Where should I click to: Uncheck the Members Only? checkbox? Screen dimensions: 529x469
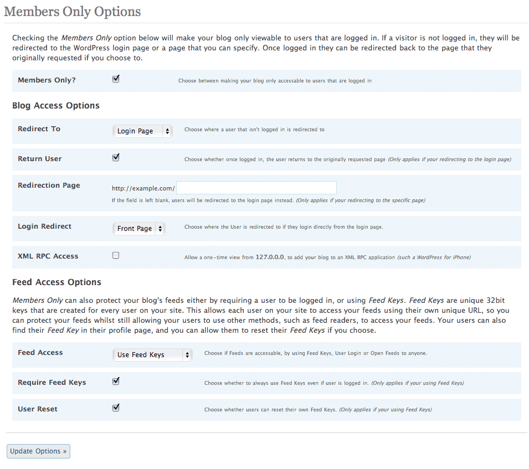[116, 79]
